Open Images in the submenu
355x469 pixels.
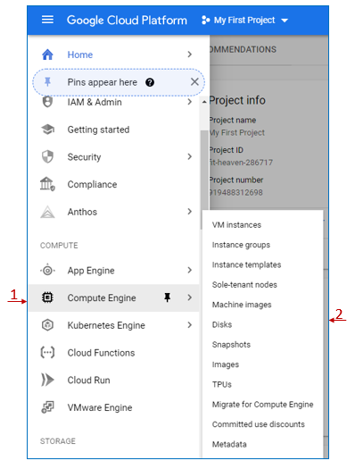click(x=226, y=364)
